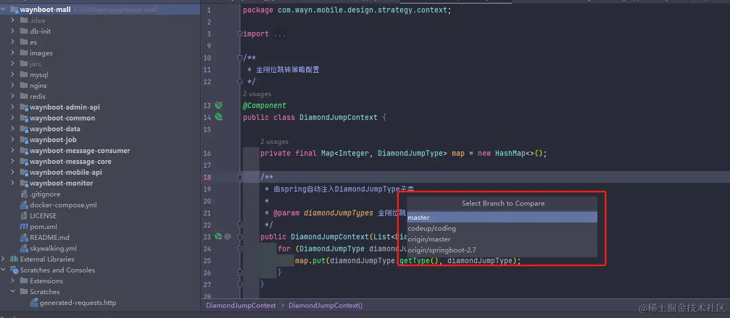Expand the waynboot-message-consumer module

tap(13, 150)
